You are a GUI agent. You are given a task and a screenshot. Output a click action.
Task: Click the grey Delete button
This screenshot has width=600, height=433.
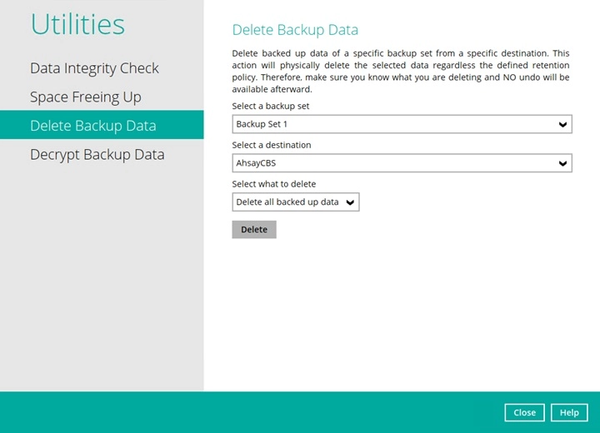[x=254, y=230]
